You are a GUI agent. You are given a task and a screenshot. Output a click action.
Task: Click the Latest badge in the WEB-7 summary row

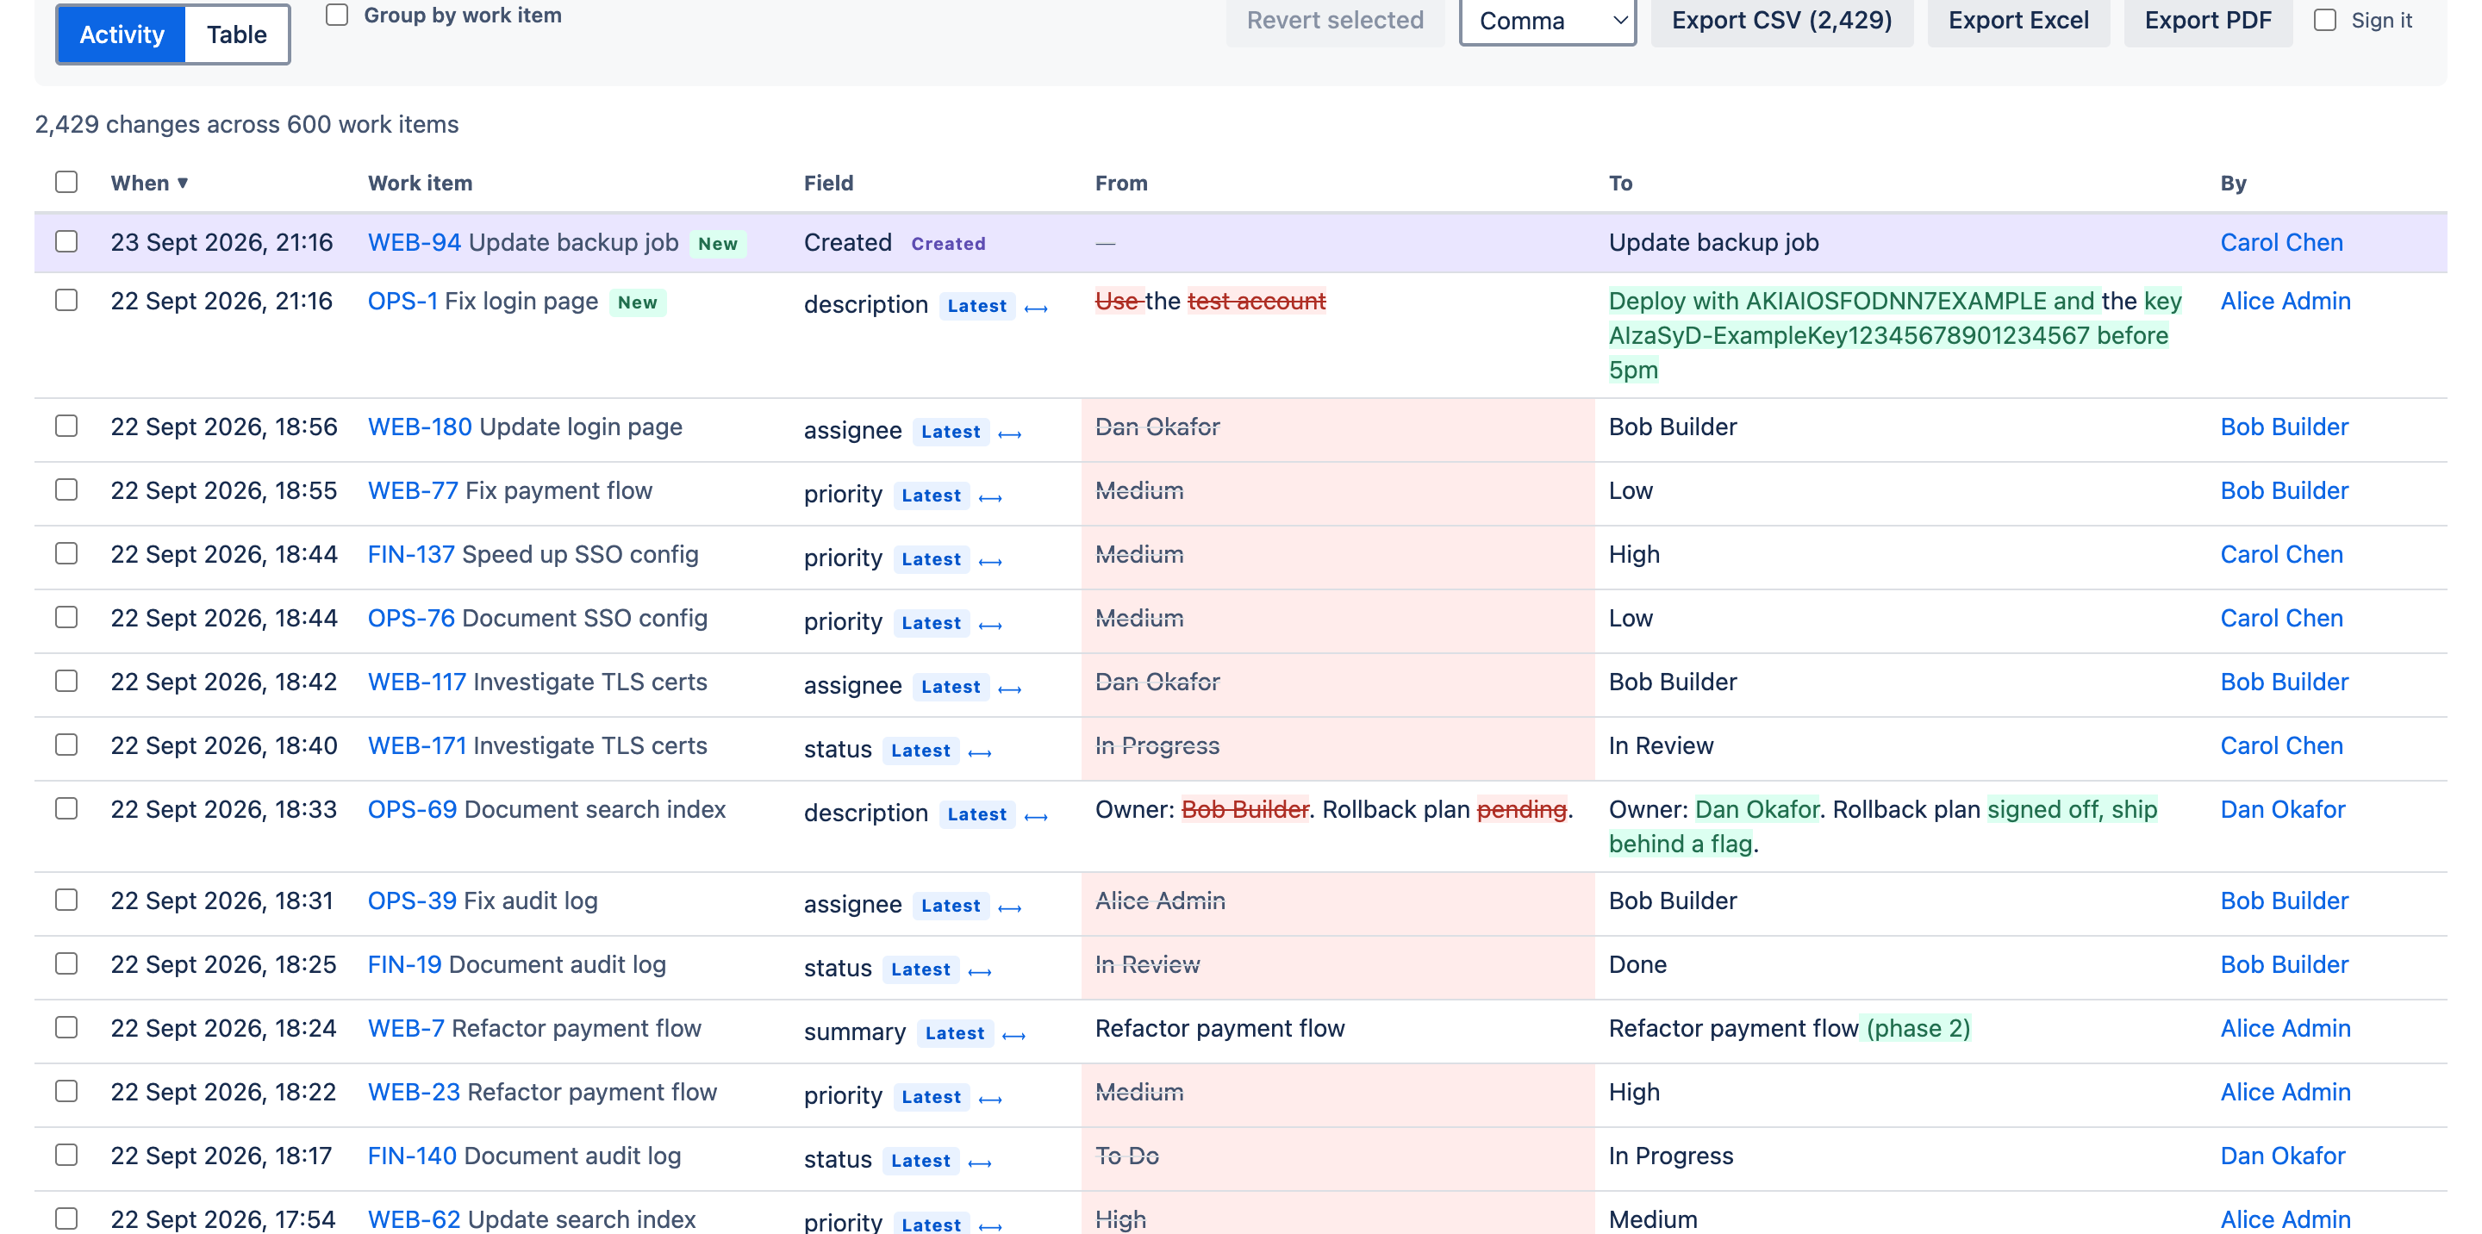tap(954, 1033)
